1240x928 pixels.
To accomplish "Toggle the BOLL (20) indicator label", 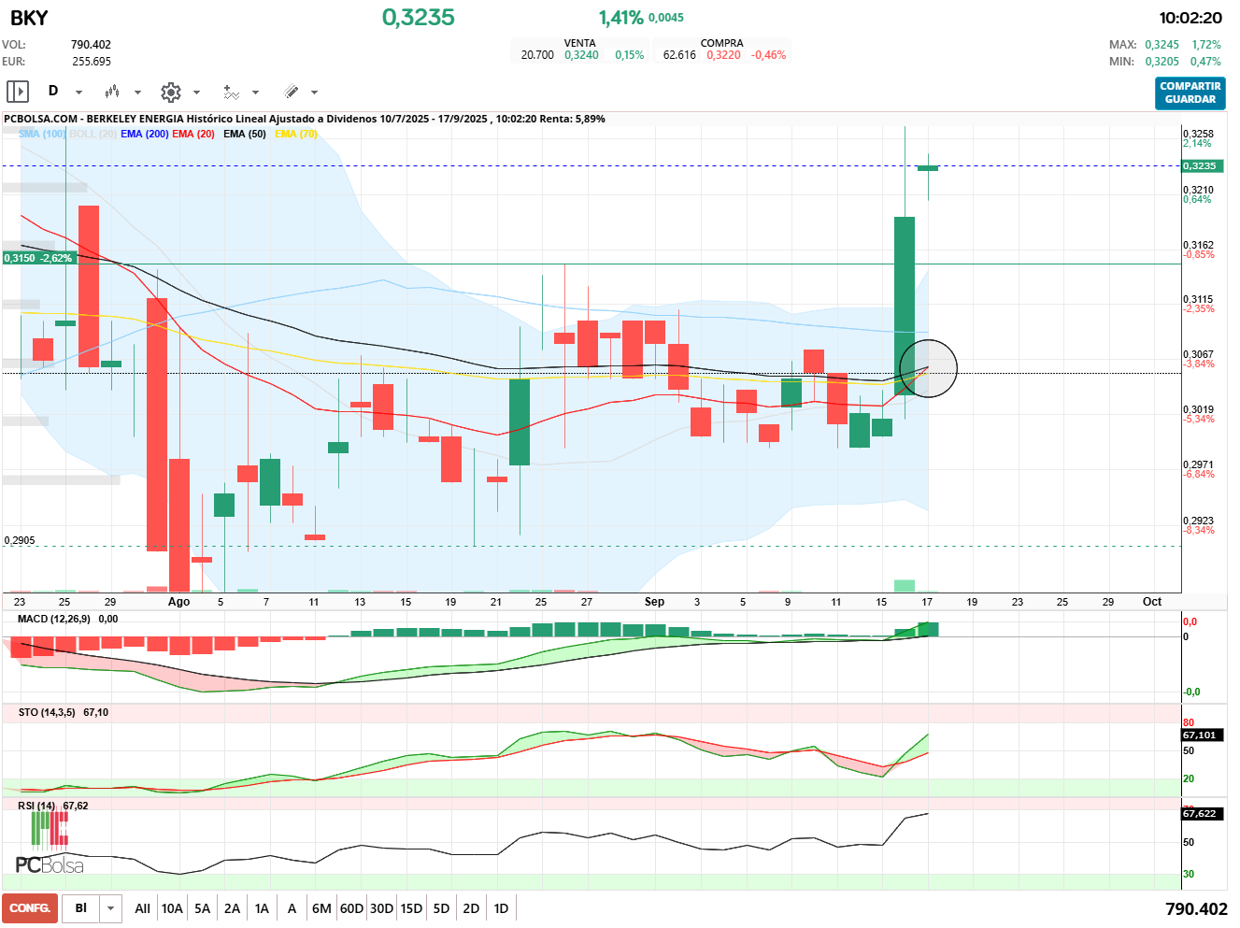I will click(93, 134).
